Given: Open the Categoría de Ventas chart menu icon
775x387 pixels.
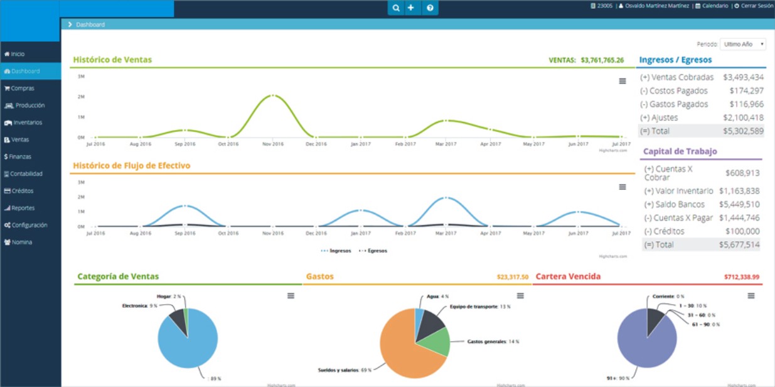Looking at the screenshot, I should pos(291,296).
